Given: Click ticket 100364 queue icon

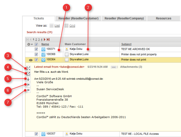Looking at the screenshot, I should (x=43, y=60).
